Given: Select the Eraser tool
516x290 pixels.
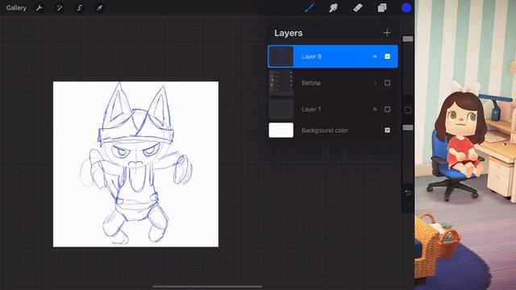Looking at the screenshot, I should click(x=358, y=8).
